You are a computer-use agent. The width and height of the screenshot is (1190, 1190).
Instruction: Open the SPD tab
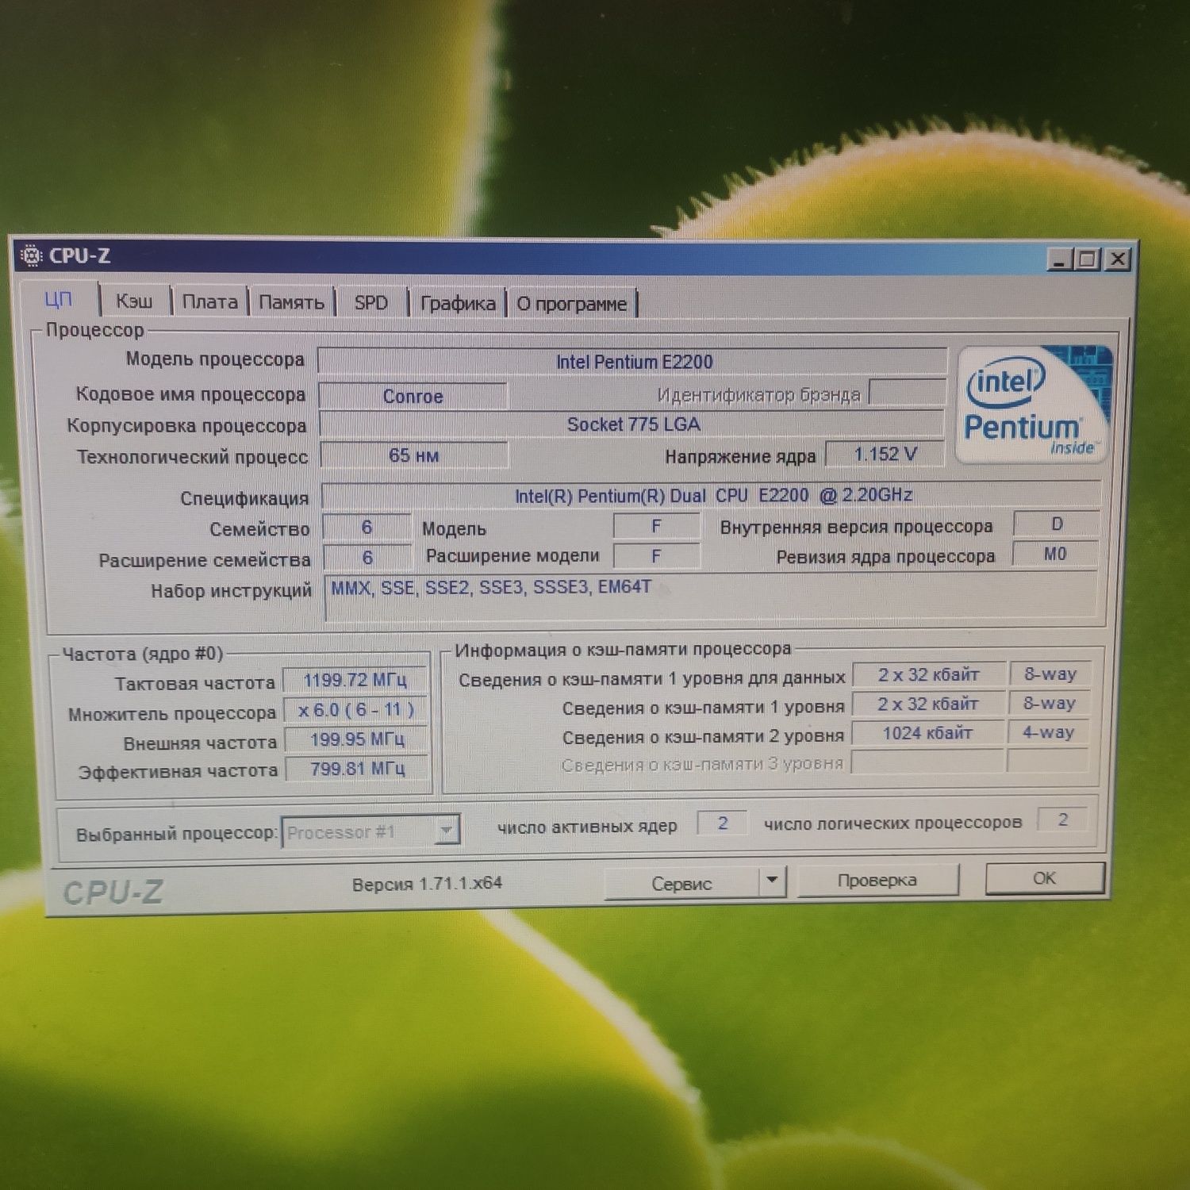[370, 303]
